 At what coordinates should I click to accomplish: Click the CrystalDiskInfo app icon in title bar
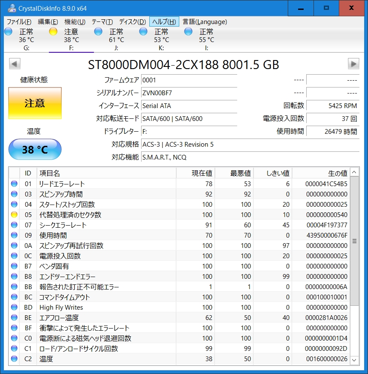tap(12, 8)
